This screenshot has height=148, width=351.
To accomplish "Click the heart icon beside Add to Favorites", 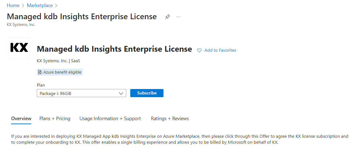I will 199,50.
